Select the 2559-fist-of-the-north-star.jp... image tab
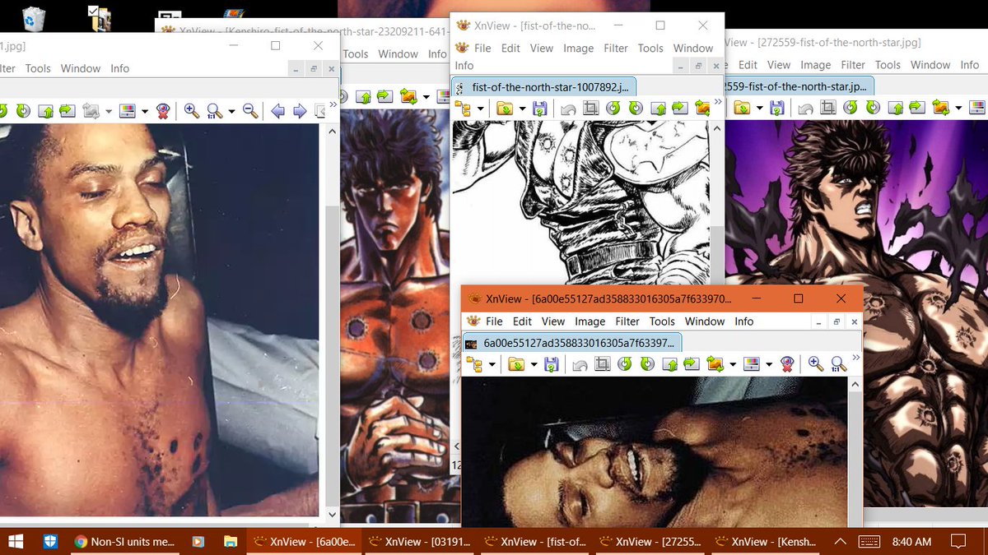 coord(798,86)
